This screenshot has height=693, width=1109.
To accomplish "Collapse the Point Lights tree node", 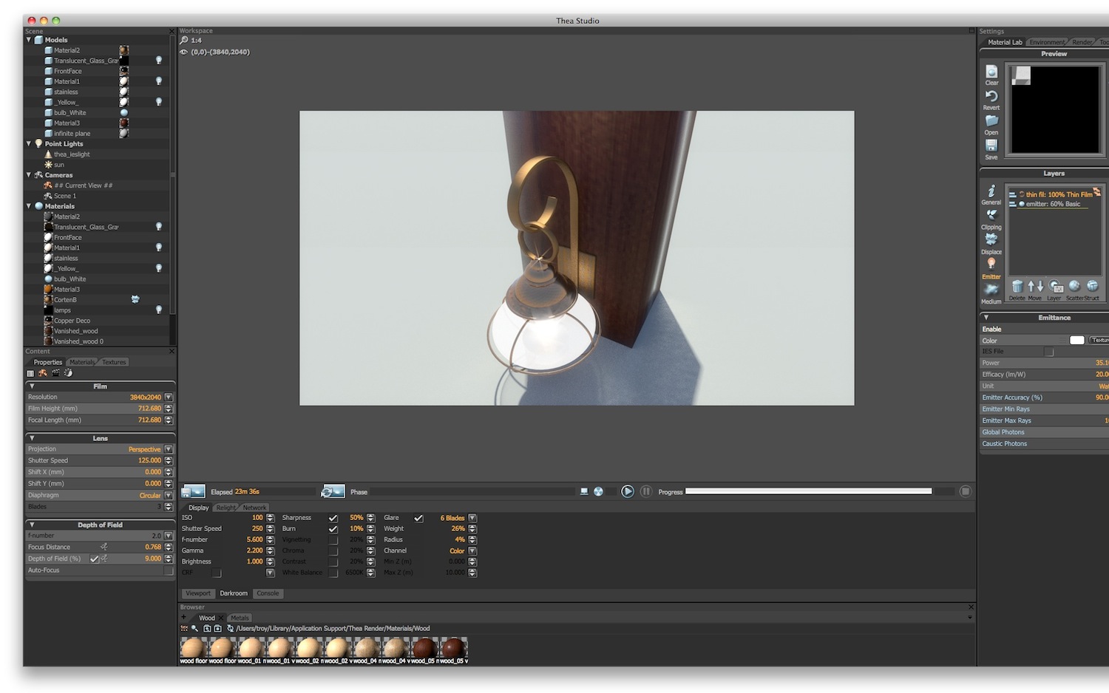I will pos(29,143).
